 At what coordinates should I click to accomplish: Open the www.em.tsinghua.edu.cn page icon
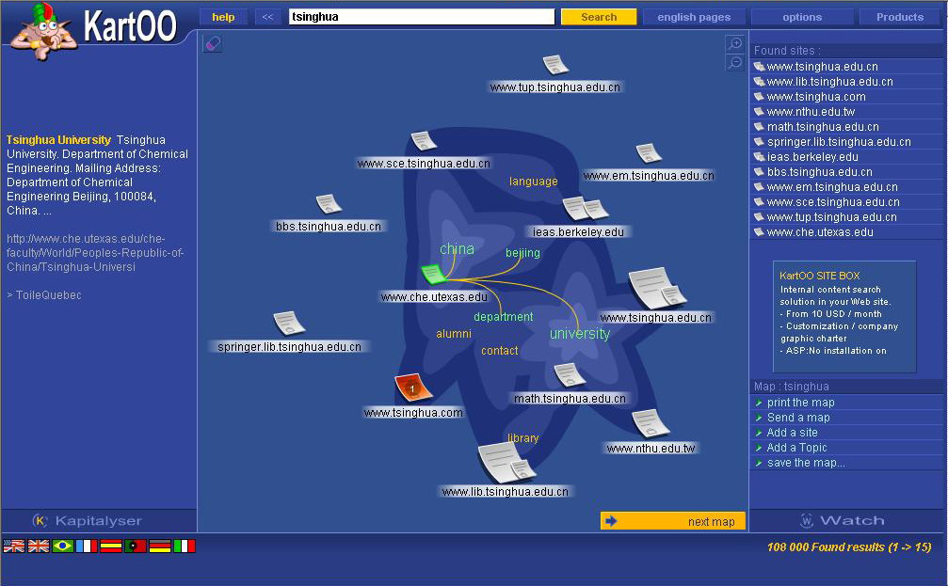click(648, 152)
